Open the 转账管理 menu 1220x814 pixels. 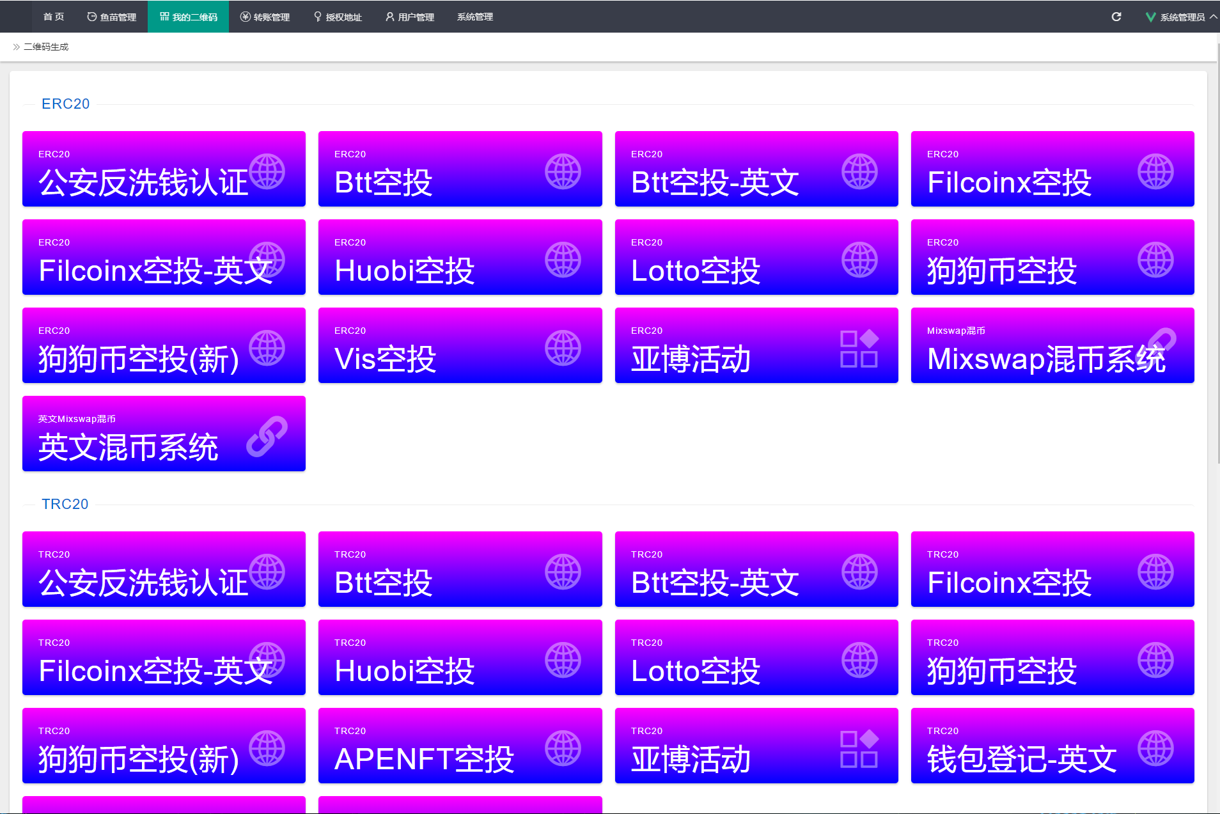click(265, 17)
